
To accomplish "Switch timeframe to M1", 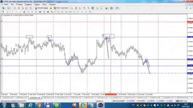I will coord(58,12).
